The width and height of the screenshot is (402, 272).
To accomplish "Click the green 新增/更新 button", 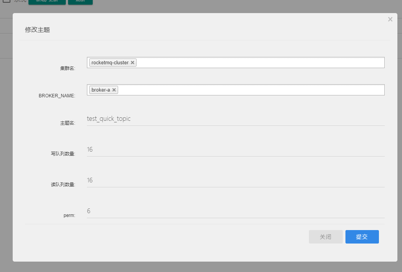I will coord(47,2).
